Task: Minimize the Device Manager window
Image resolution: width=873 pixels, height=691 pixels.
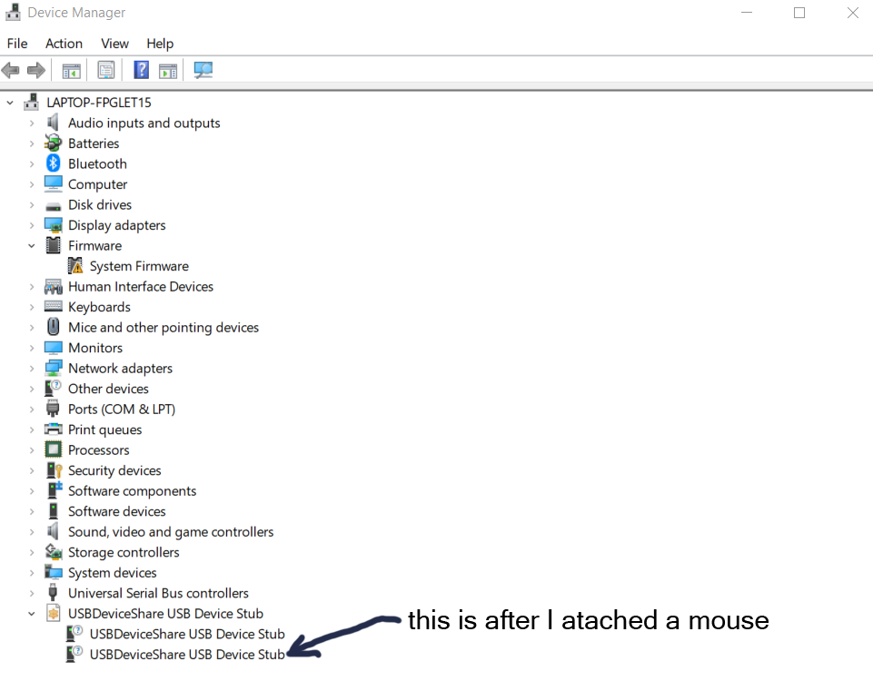Action: pyautogui.click(x=747, y=12)
